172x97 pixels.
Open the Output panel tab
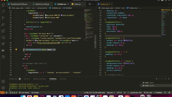[x=27, y=79]
